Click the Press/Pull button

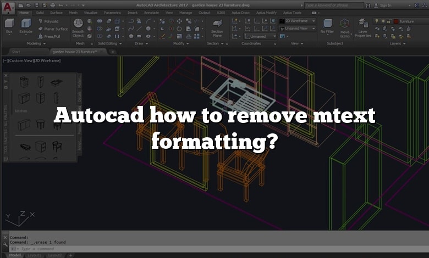click(x=51, y=36)
